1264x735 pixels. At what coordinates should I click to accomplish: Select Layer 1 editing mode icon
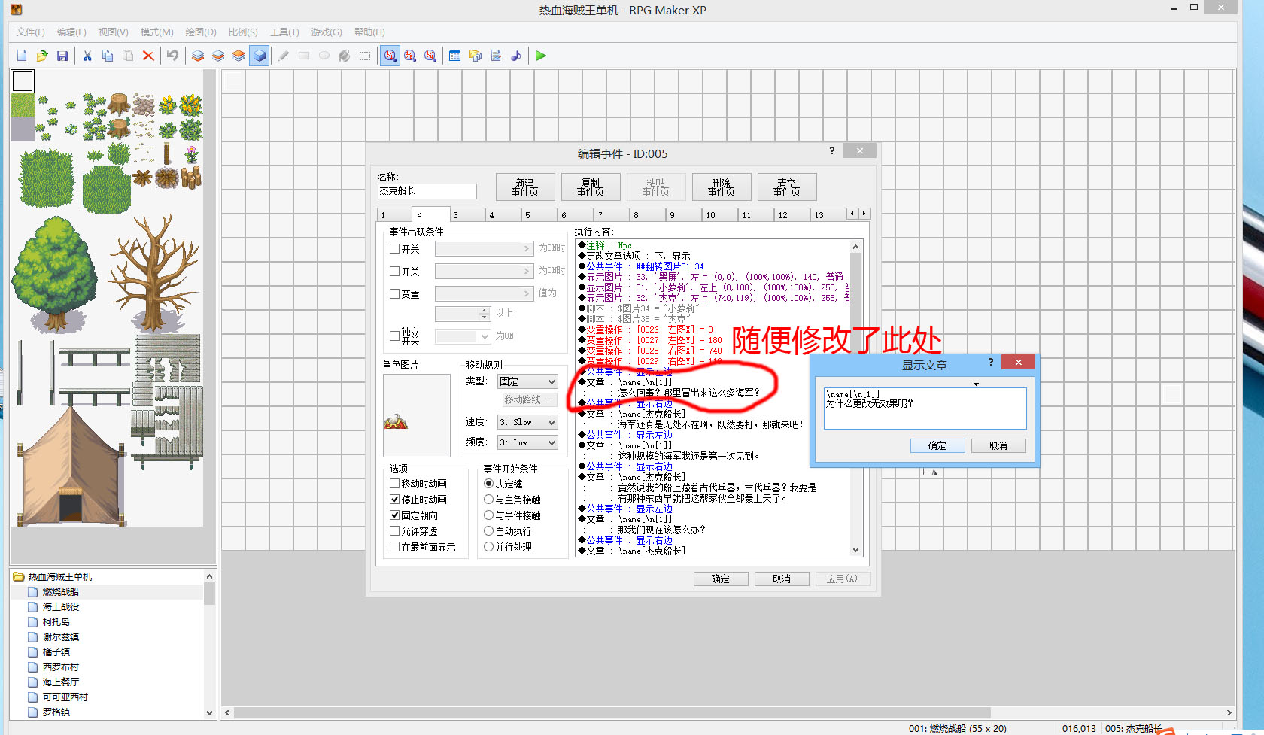pyautogui.click(x=198, y=56)
